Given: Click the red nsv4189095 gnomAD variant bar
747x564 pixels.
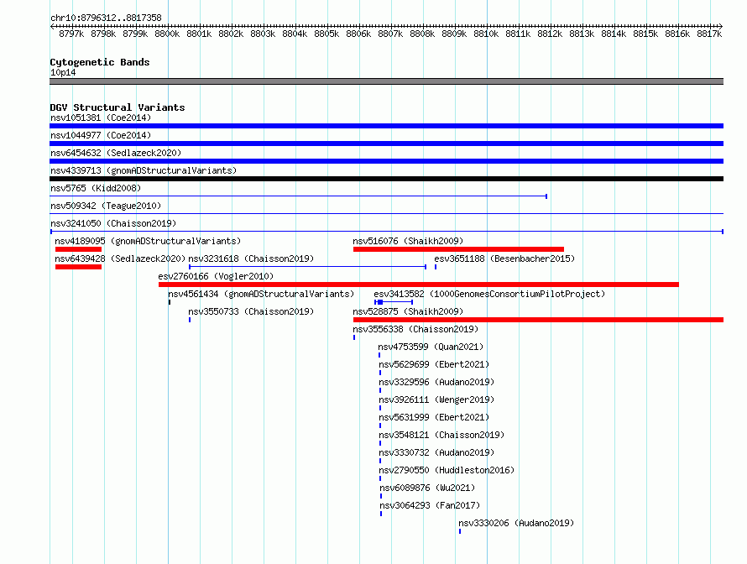Looking at the screenshot, I should [x=78, y=249].
